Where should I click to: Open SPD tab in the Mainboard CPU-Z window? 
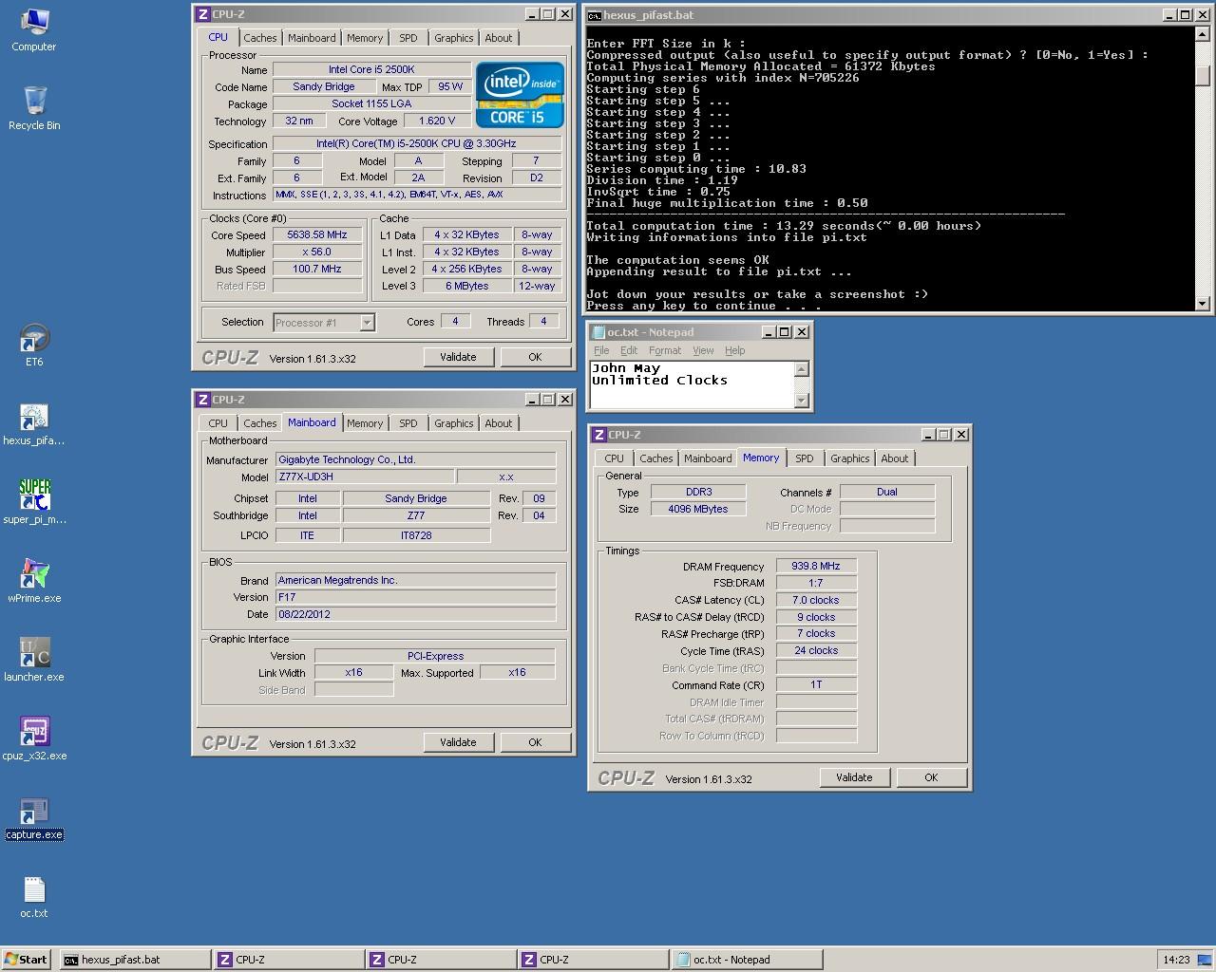(x=408, y=423)
